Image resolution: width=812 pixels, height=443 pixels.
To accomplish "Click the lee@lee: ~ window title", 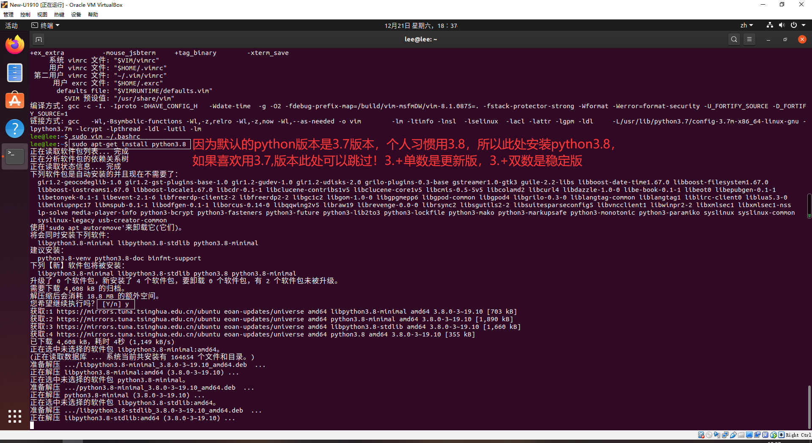I will 421,39.
